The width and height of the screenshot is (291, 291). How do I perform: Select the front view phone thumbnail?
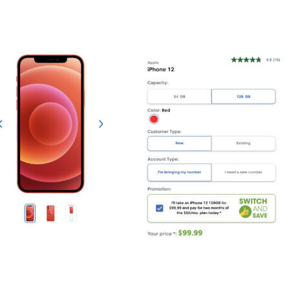tap(30, 213)
